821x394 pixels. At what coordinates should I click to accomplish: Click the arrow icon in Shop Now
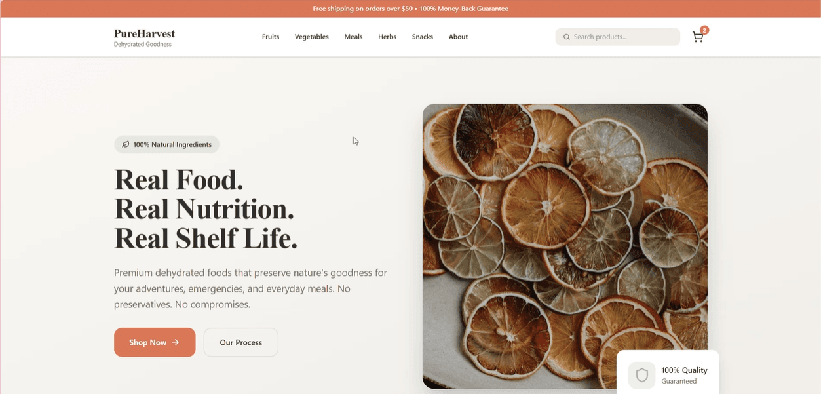[176, 342]
